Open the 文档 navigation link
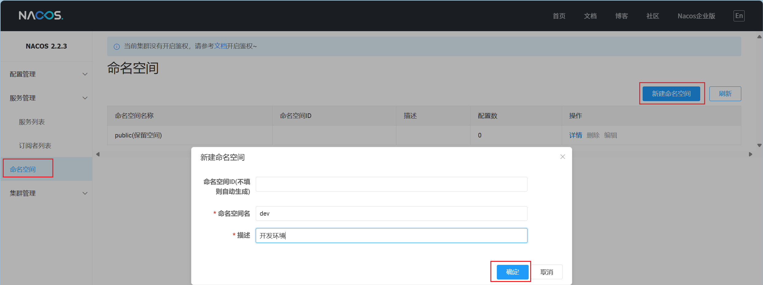This screenshot has width=763, height=285. tap(590, 16)
